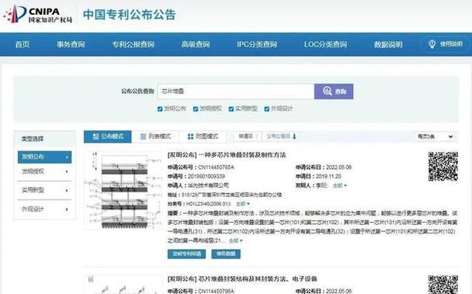Open the first patent's drawing thumbnail

pos(123,190)
